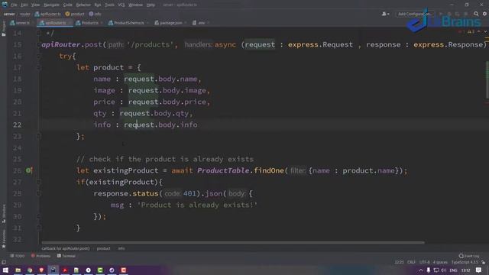This screenshot has height=275, width=489.
Task: Open the Run menu
Action: pyautogui.click(x=98, y=5)
